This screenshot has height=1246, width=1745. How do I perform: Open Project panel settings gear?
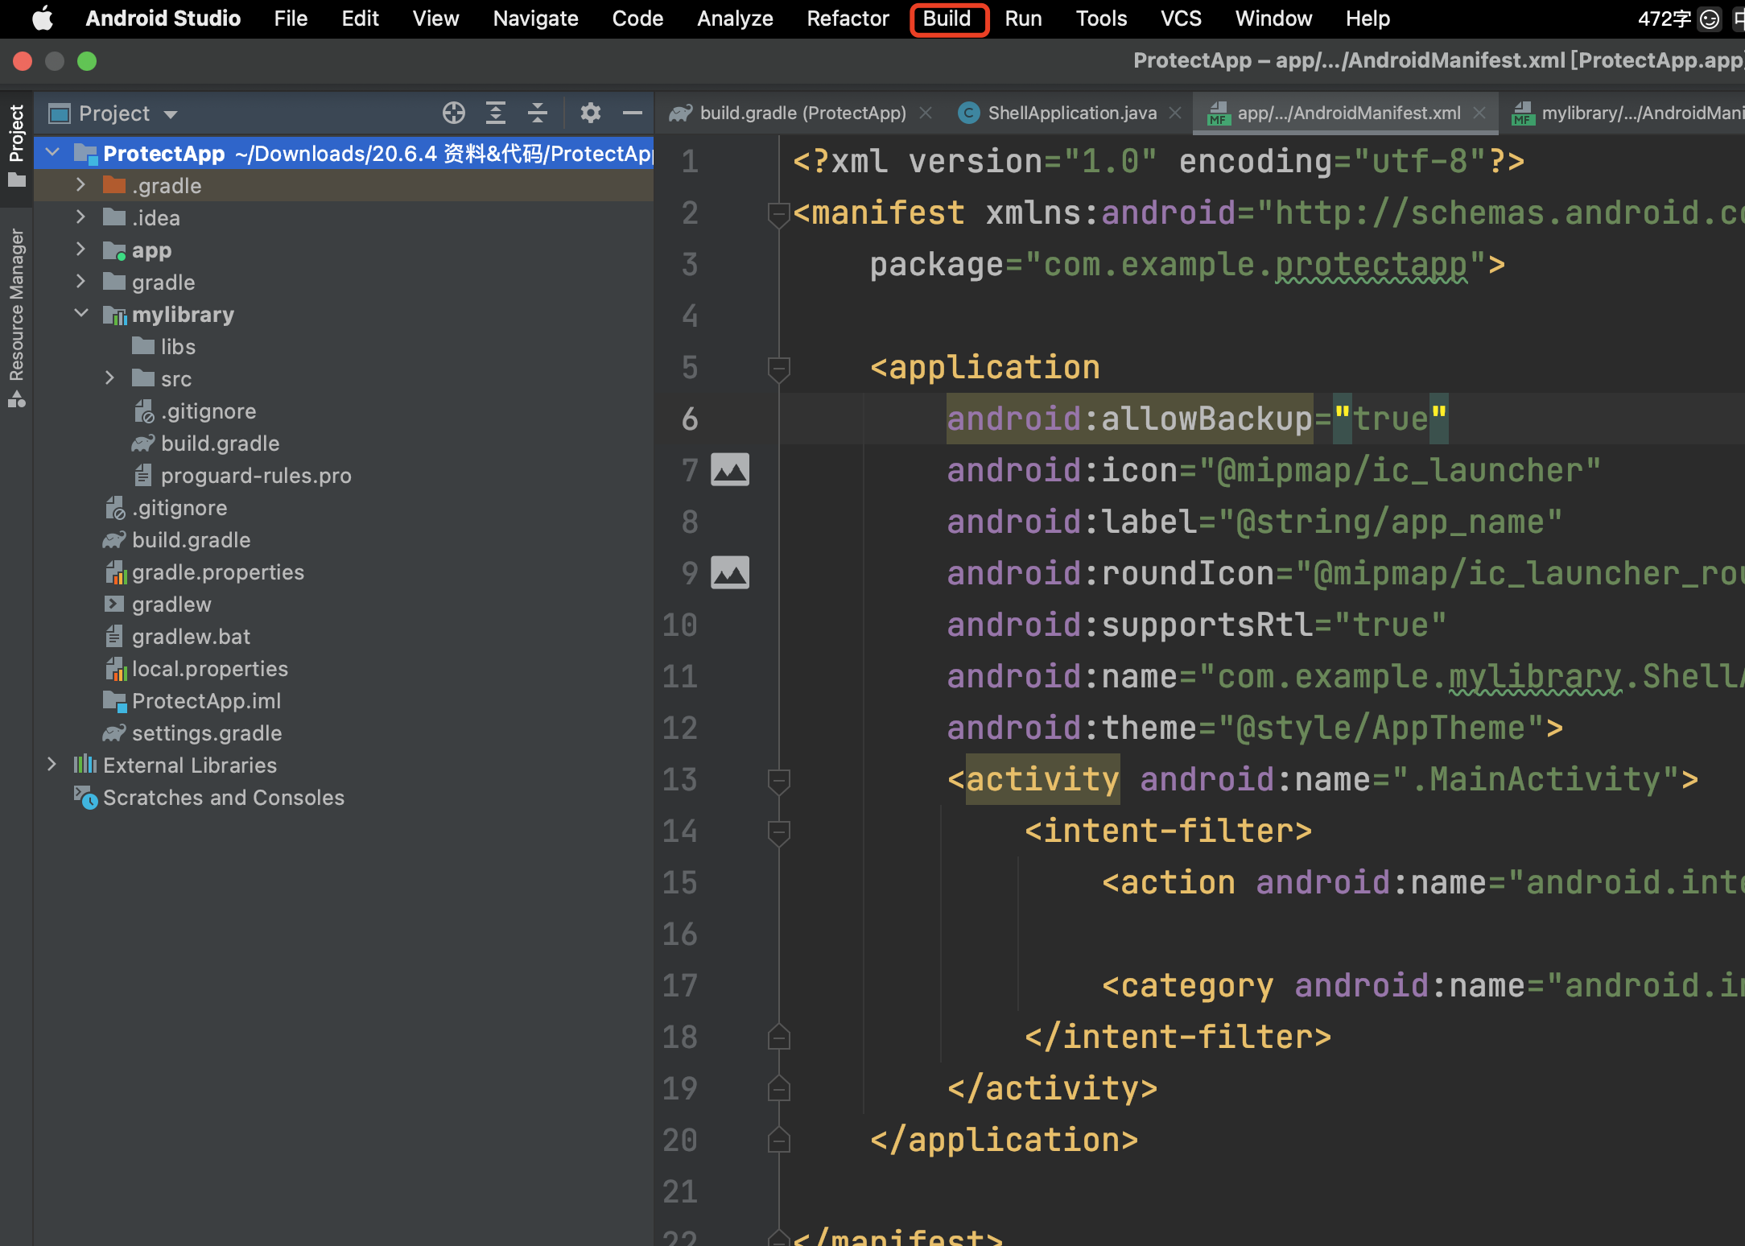591,113
